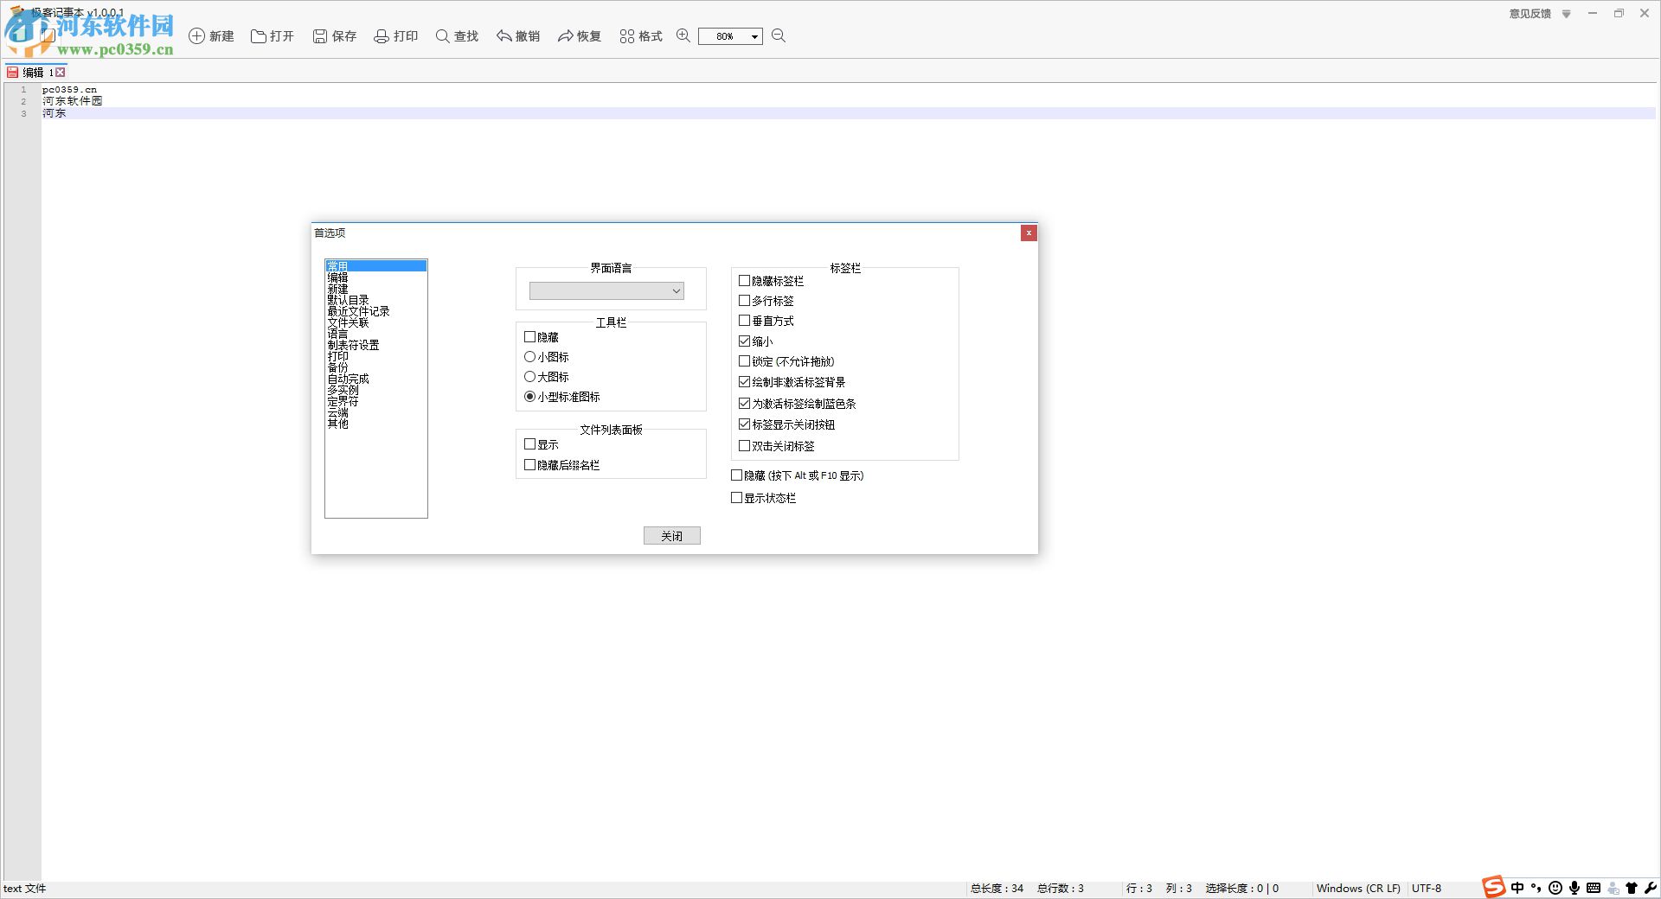Disable the 缩小 option under 标签栏

pyautogui.click(x=744, y=341)
